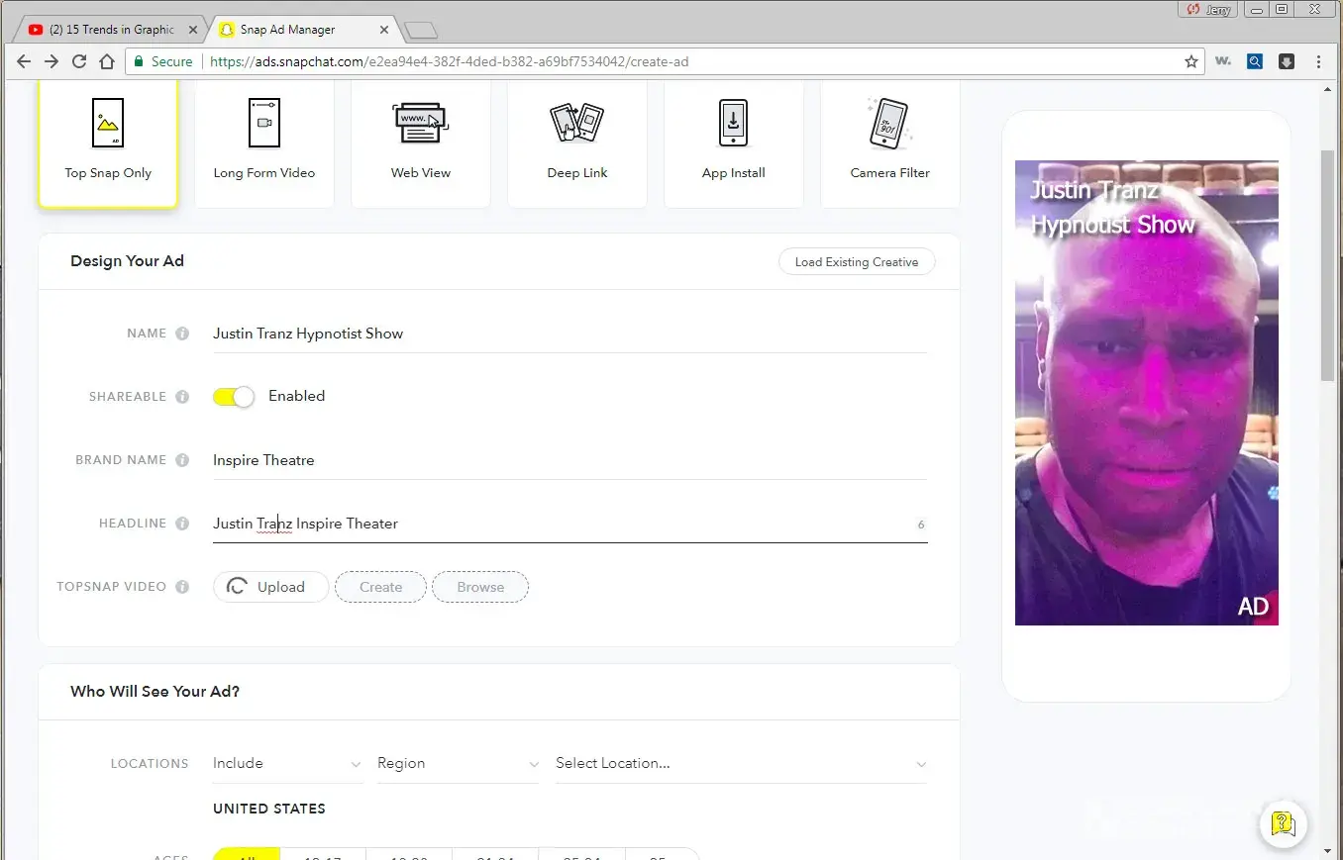Click the Upload button for Topsnap Video
This screenshot has height=860, width=1343.
[x=270, y=587]
